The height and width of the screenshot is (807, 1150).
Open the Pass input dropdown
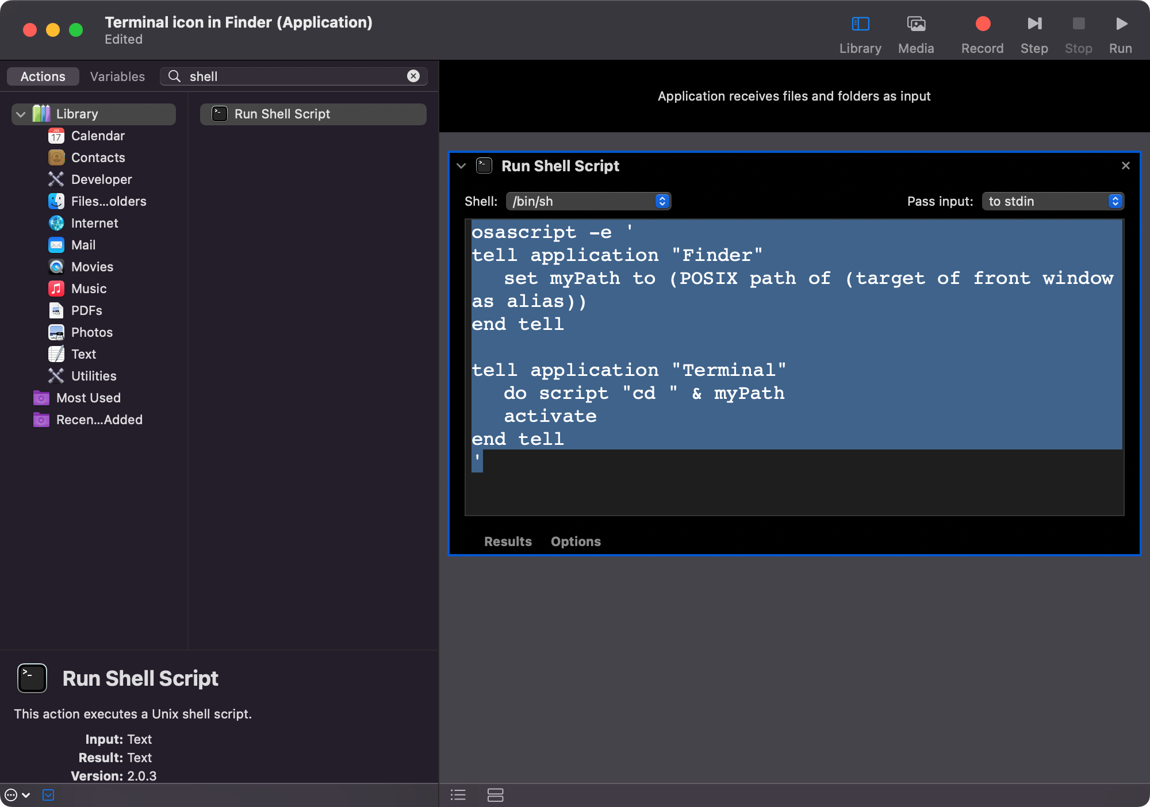pos(1052,201)
